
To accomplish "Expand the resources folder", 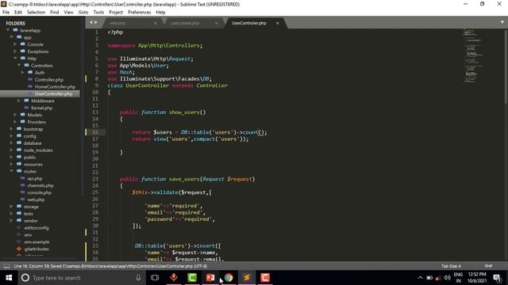I will [x=11, y=164].
